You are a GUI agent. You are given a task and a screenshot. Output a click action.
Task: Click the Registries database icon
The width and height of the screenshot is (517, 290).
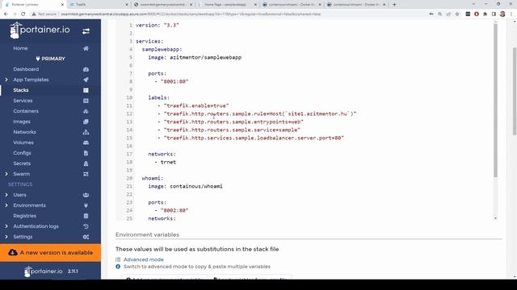point(86,216)
